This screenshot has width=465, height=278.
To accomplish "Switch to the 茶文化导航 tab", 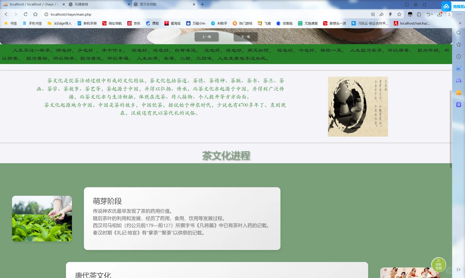I will (x=159, y=4).
